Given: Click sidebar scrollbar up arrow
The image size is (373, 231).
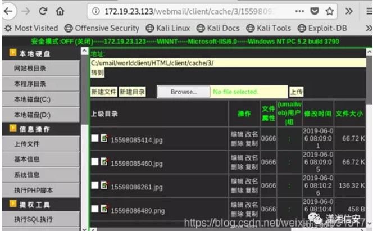Looking at the screenshot, I should [84, 51].
